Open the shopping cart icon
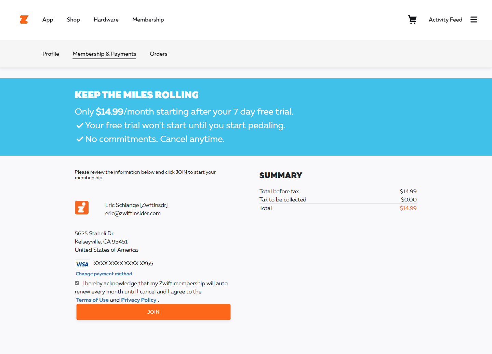 [412, 19]
